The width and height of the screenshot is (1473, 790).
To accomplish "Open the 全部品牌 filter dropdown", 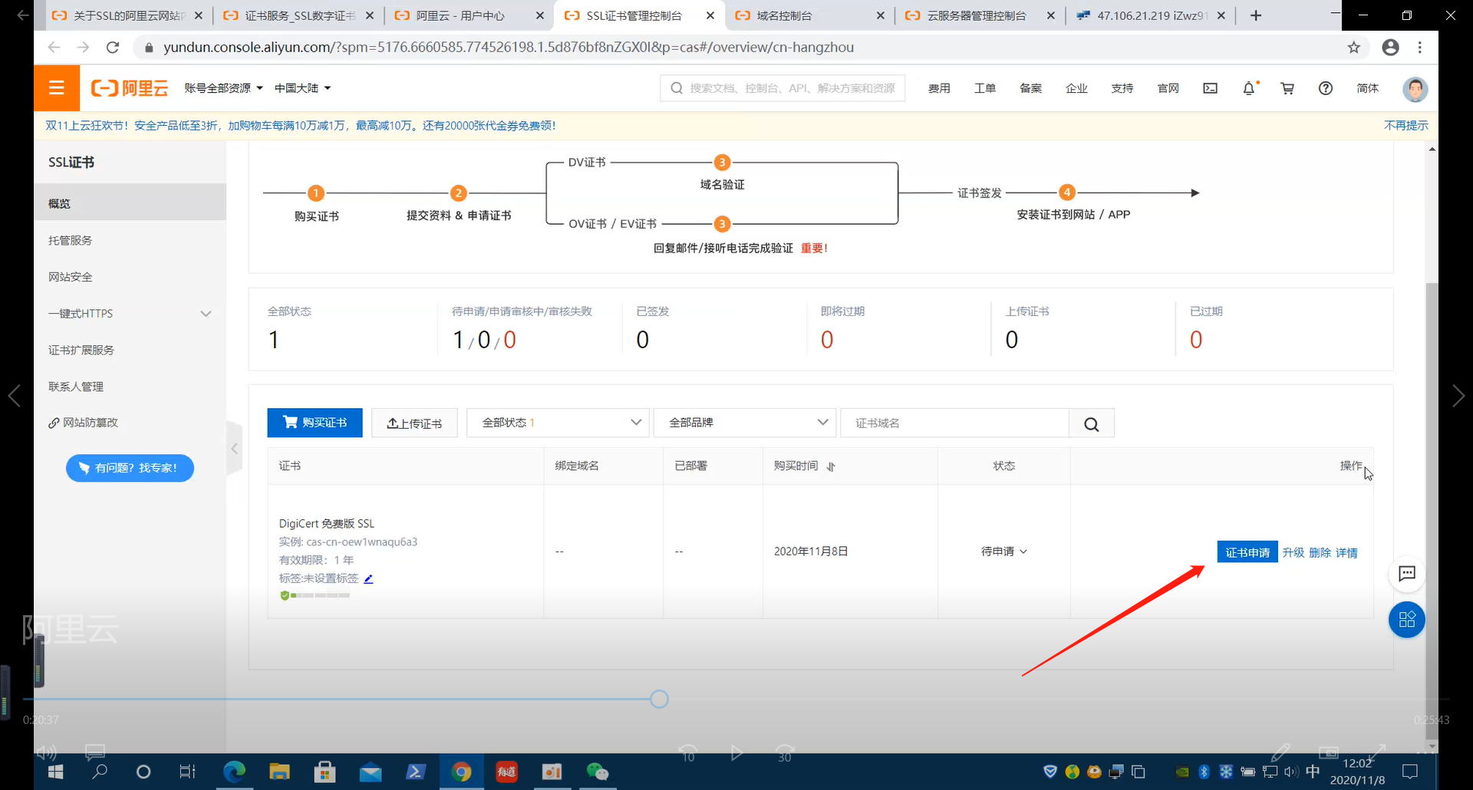I will point(744,423).
